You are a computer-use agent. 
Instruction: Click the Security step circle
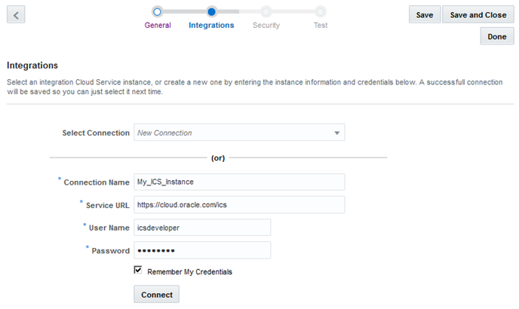[266, 11]
